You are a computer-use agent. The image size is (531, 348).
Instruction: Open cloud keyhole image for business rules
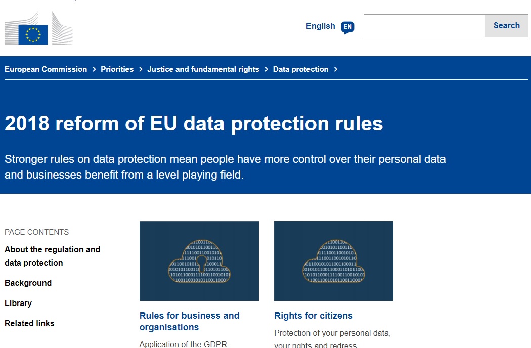(199, 261)
